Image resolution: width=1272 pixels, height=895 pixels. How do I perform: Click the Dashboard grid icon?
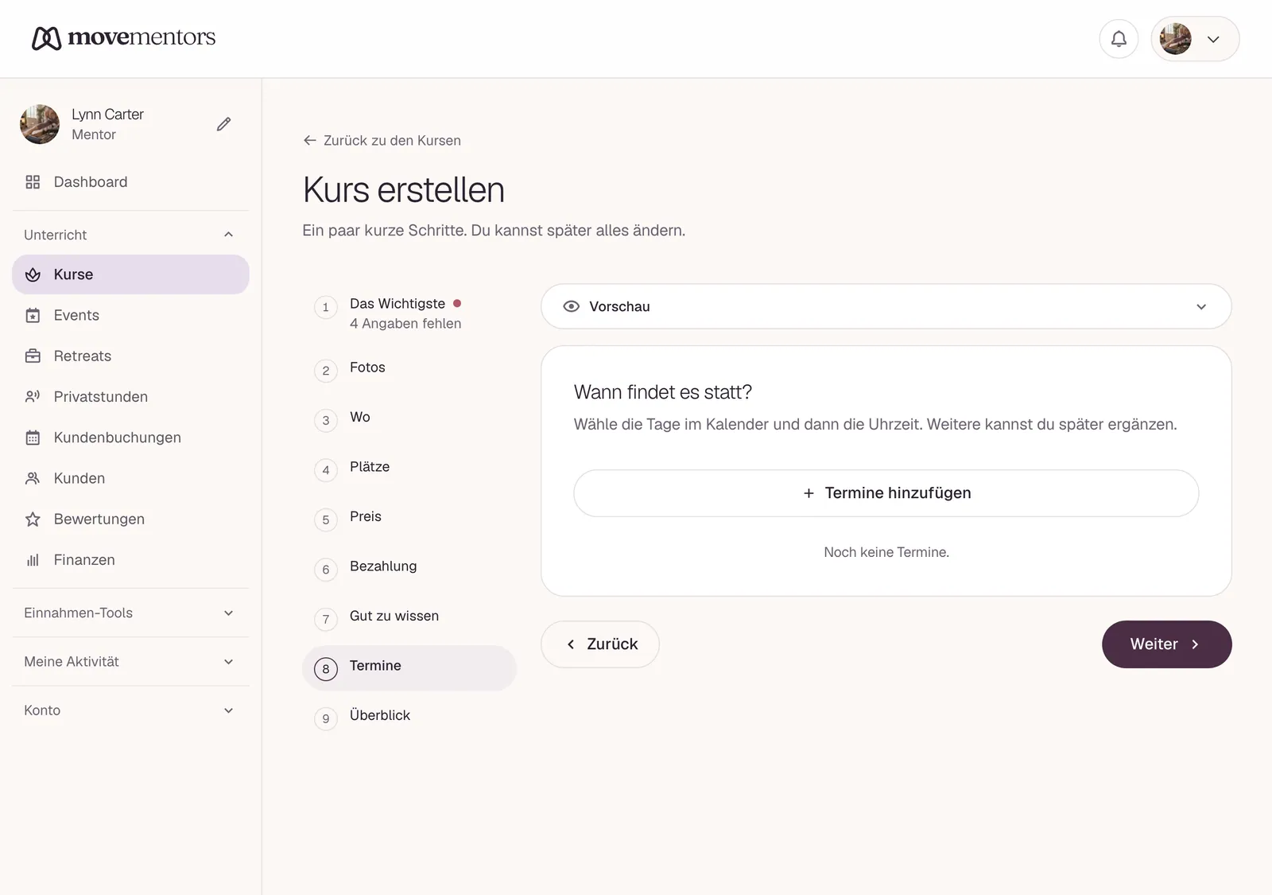[33, 182]
